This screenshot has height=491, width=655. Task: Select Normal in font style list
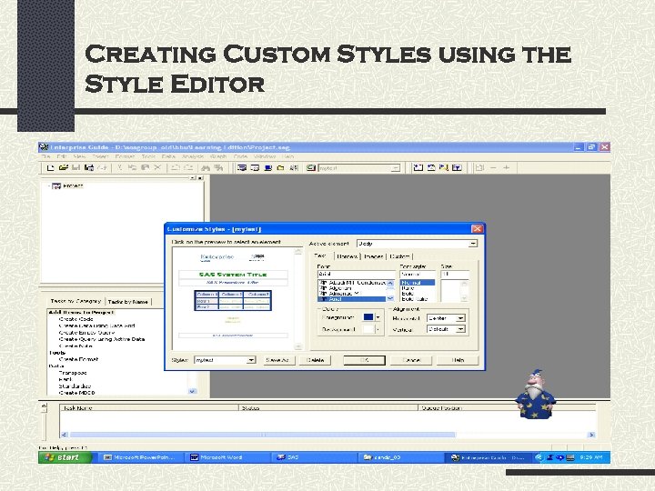point(418,283)
